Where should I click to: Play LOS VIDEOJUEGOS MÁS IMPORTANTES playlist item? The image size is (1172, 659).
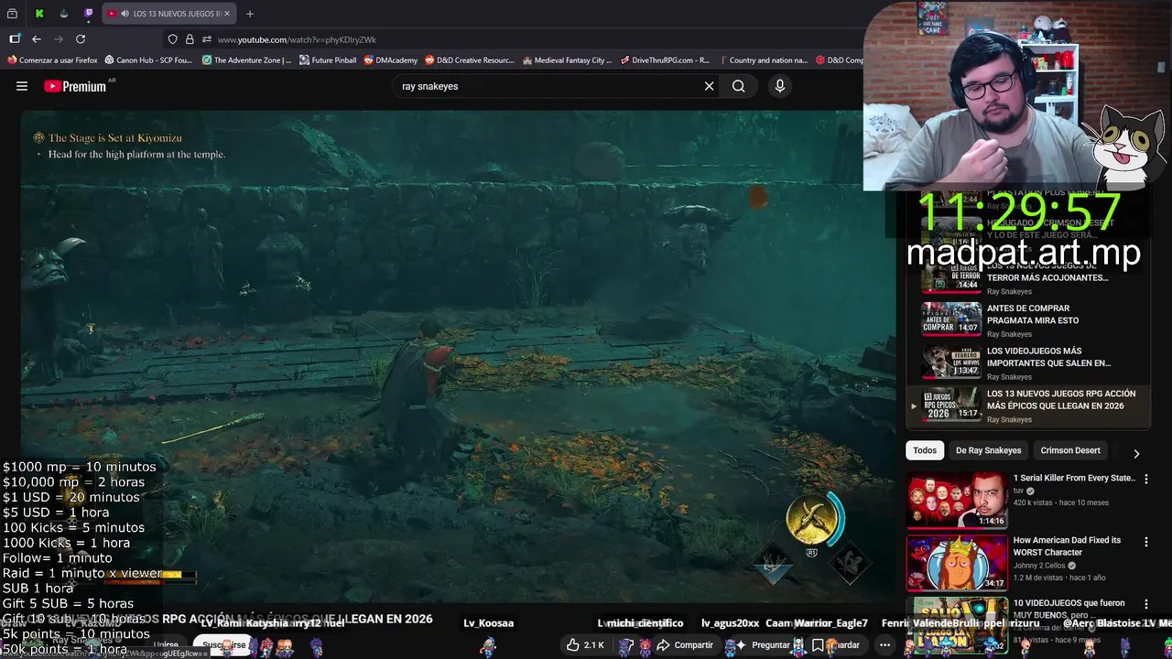click(1048, 357)
